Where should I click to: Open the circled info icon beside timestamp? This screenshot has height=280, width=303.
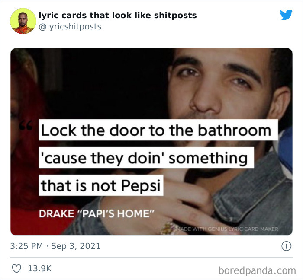(x=286, y=246)
